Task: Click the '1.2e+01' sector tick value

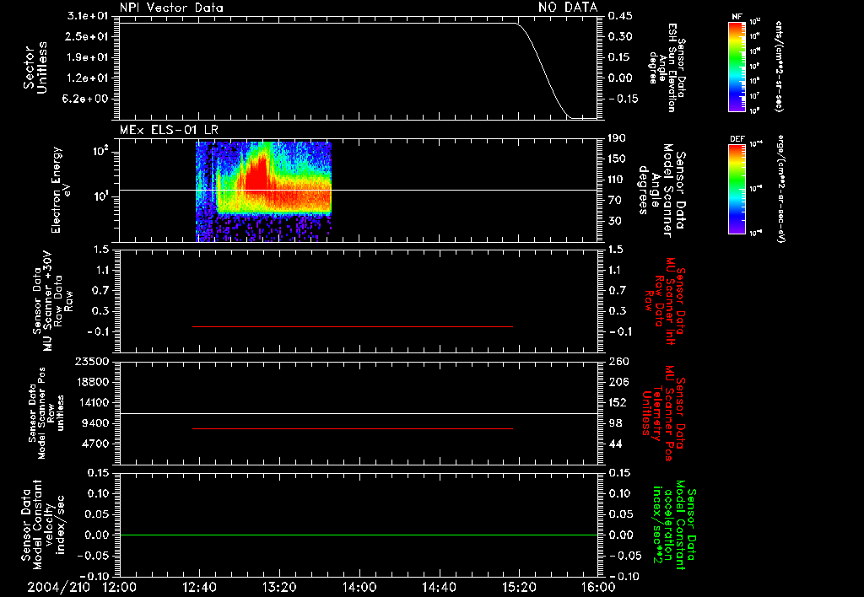Action: tap(88, 78)
